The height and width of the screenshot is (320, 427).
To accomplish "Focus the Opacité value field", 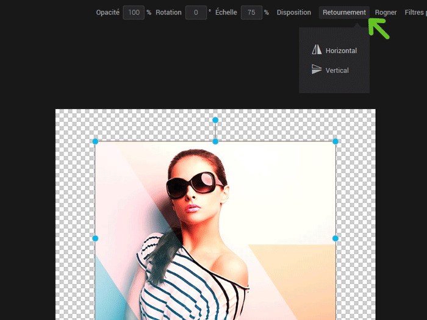I will [x=134, y=12].
